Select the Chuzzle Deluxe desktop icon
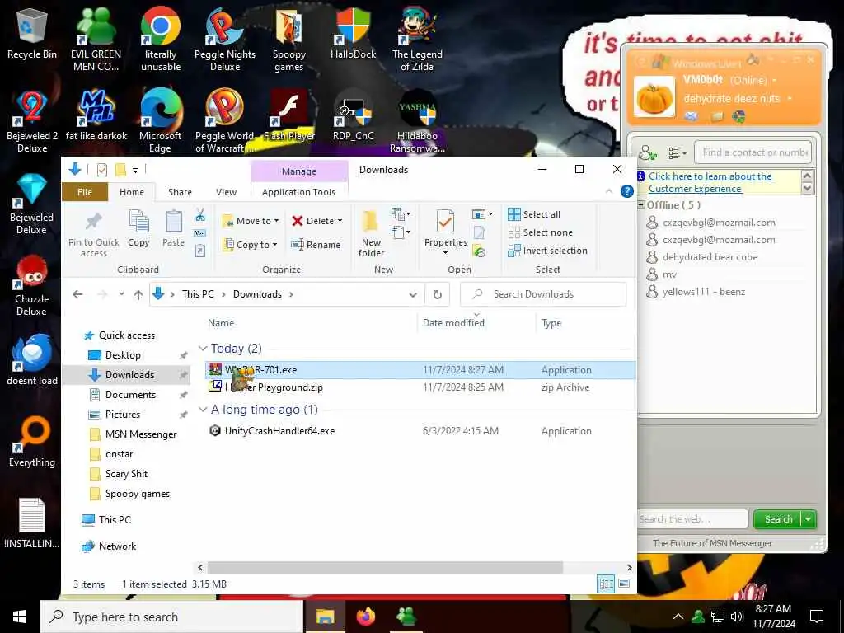 click(x=32, y=285)
